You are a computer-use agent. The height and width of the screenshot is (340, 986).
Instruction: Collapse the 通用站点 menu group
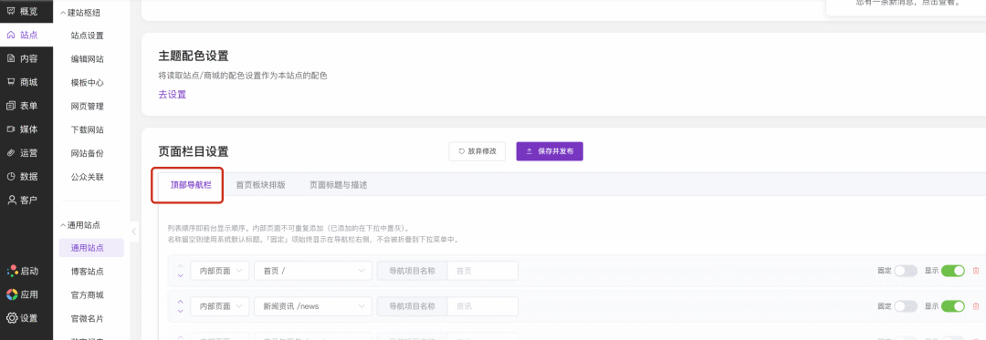coord(79,224)
